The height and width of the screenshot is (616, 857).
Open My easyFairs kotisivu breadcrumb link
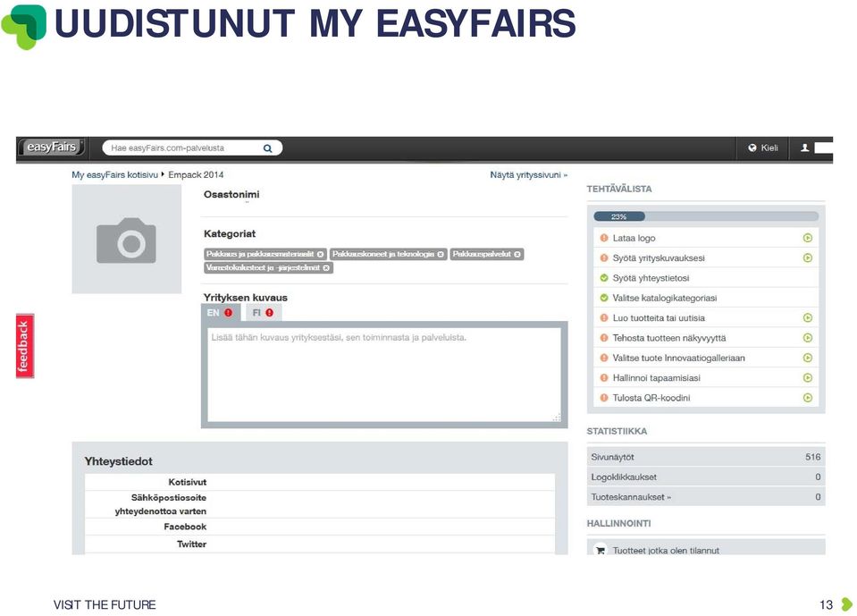[114, 175]
